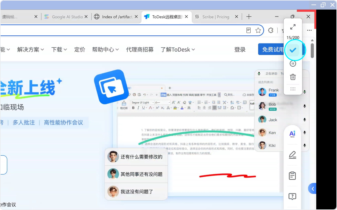This screenshot has height=210, width=337.
Task: Click the Scribe checkmark to finish recording
Action: [x=293, y=50]
